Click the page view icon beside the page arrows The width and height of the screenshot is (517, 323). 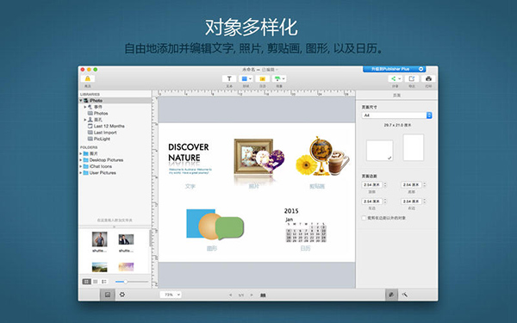pyautogui.click(x=263, y=295)
